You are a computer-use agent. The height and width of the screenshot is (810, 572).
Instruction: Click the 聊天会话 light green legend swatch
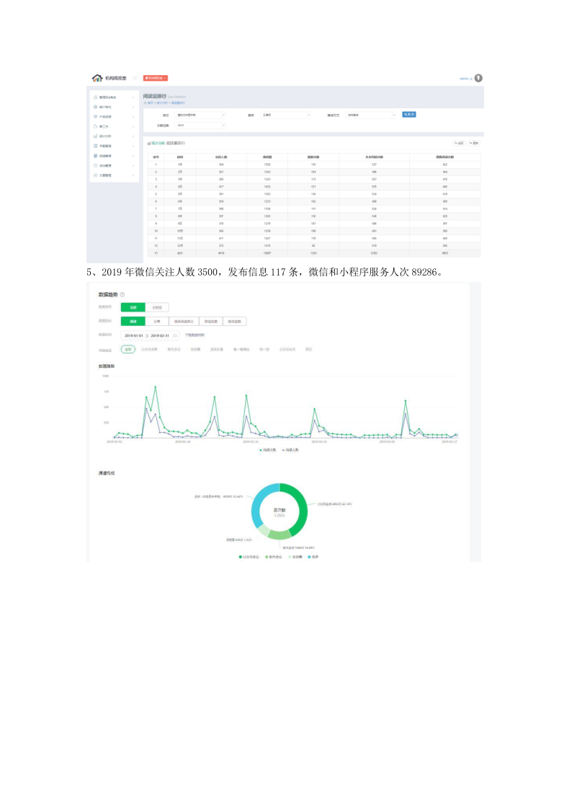coord(267,557)
